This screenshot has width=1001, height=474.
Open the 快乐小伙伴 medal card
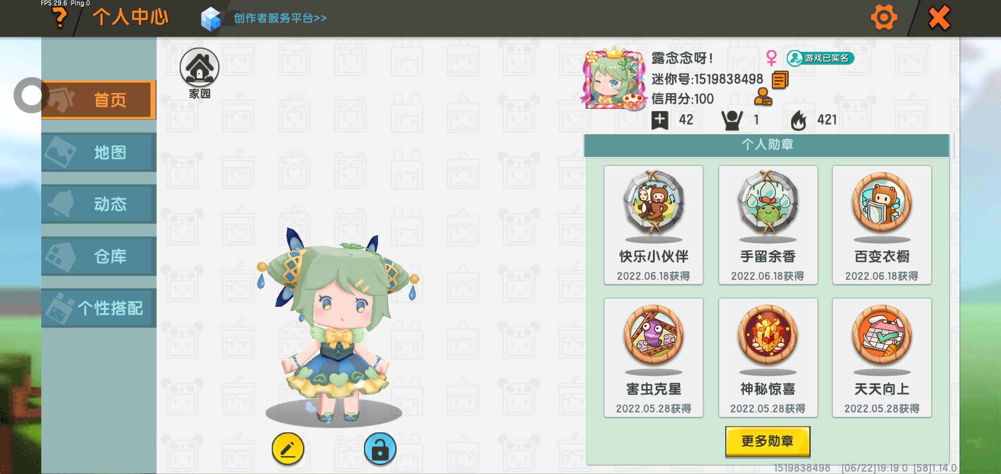(653, 225)
